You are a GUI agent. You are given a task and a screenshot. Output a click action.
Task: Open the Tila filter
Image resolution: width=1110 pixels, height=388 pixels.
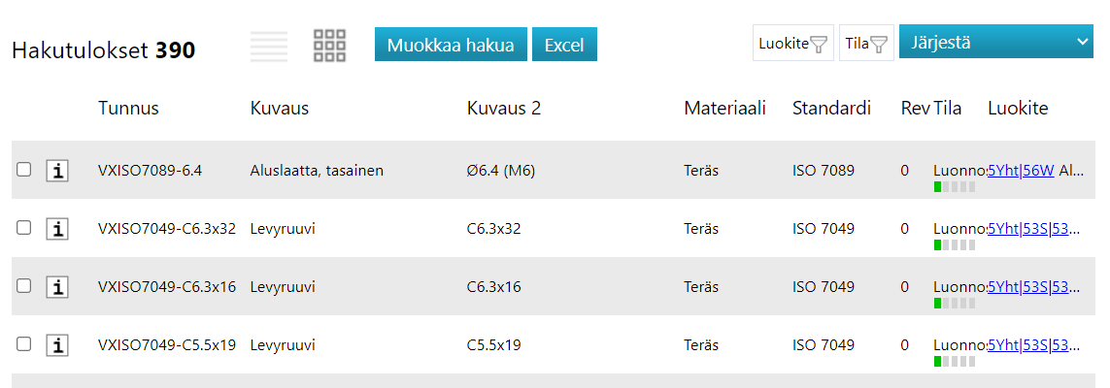point(866,44)
